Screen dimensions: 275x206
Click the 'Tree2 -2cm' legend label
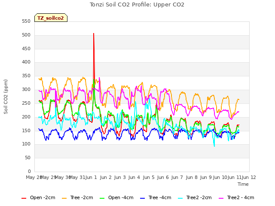pos(199,197)
